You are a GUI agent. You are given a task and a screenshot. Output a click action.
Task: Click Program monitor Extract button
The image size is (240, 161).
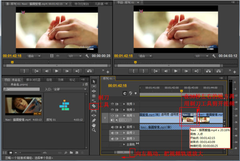[x=219, y=71]
